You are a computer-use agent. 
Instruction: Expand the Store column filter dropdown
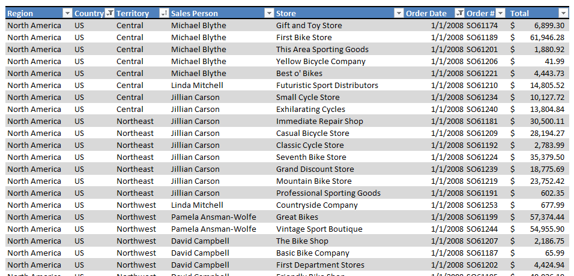(x=399, y=14)
